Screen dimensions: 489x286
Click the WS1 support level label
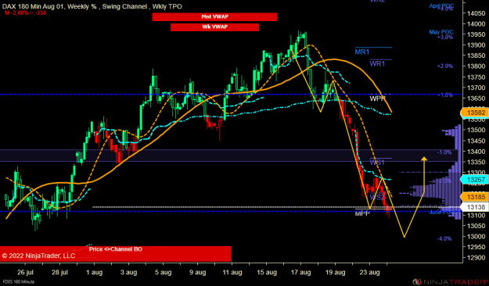coord(377,163)
